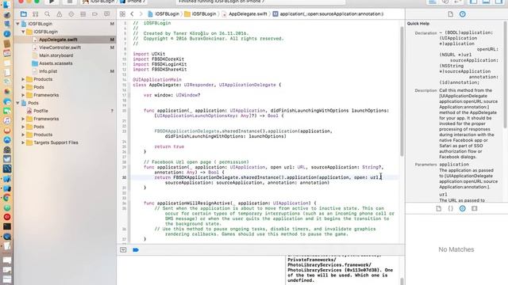Screen dimensions: 508x285
Task: Stop the running app with stop button
Action: pyautogui.click(x=69, y=2)
